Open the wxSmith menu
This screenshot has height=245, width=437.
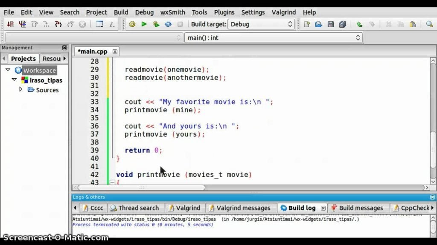(x=172, y=12)
